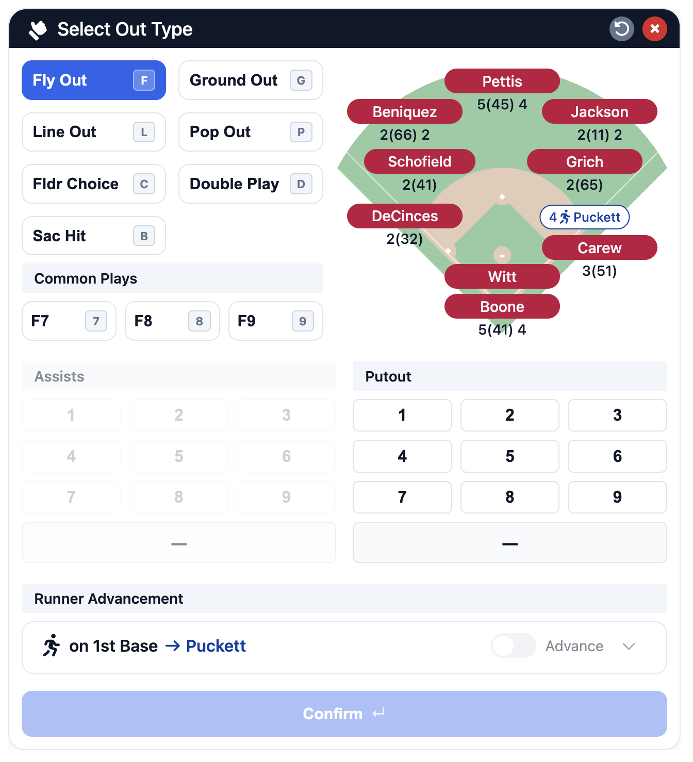Image resolution: width=693 pixels, height=762 pixels.
Task: Pick the Sac Hit option
Action: tap(93, 236)
